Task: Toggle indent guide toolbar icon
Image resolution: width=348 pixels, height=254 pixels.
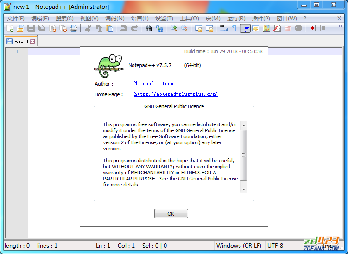Action: coord(245,28)
